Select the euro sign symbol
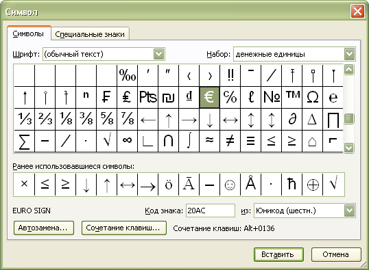Viewport: 369px width, 270px height. pyautogui.click(x=209, y=97)
